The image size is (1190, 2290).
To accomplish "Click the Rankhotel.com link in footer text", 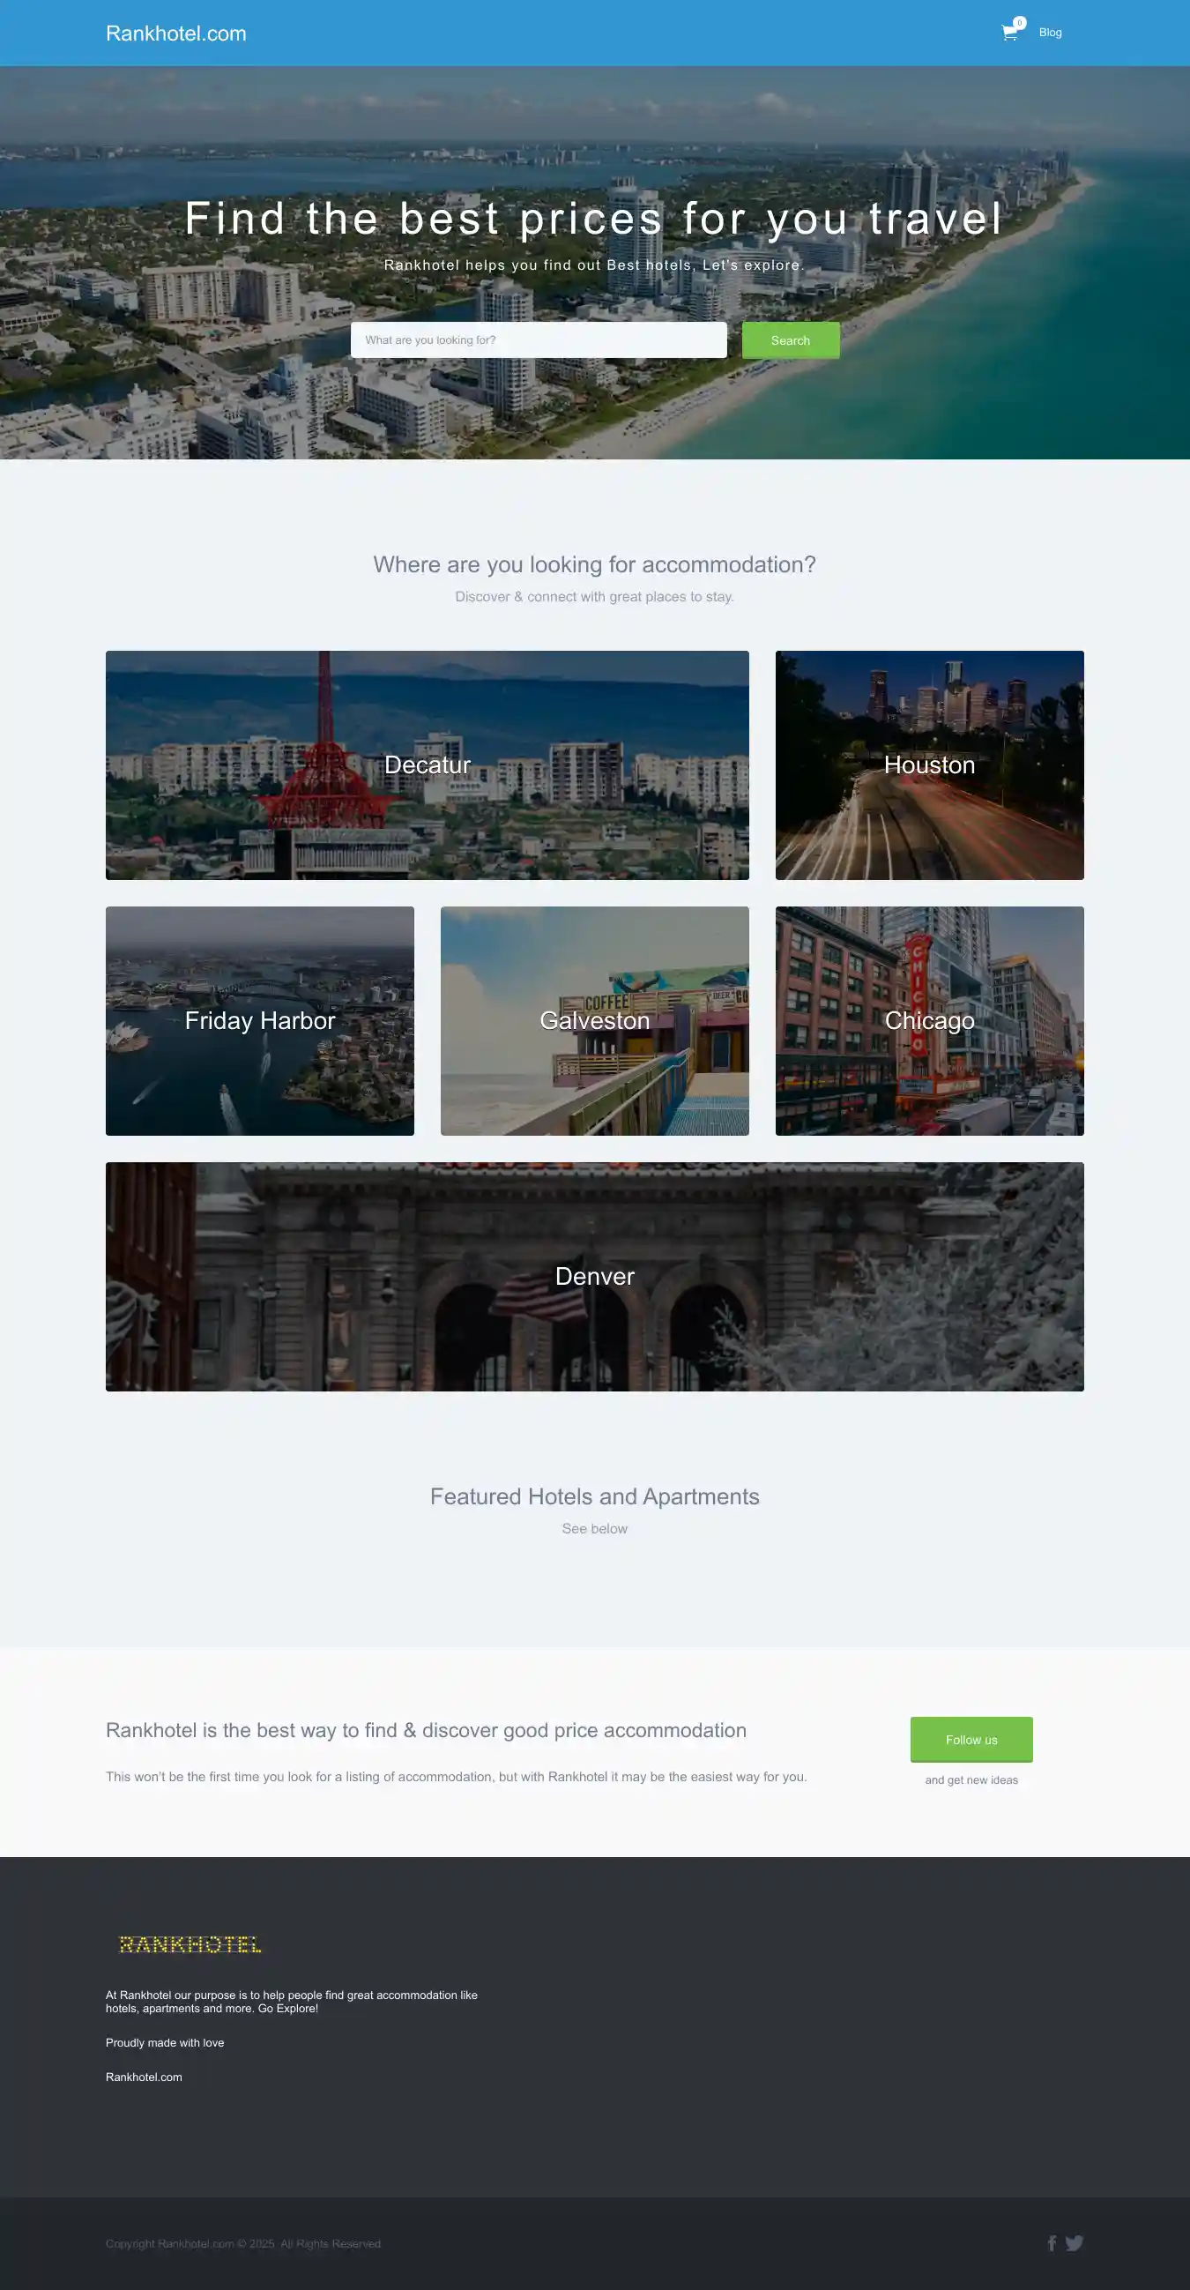I will tap(144, 2077).
